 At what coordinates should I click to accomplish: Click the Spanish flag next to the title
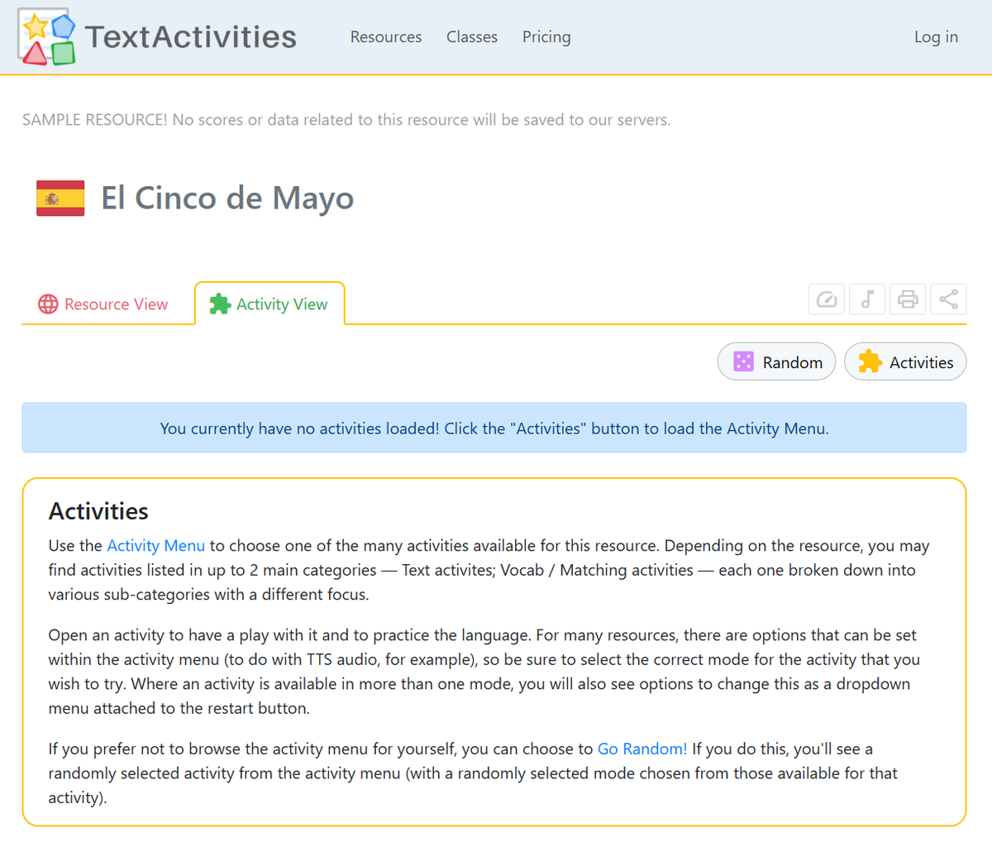tap(60, 198)
